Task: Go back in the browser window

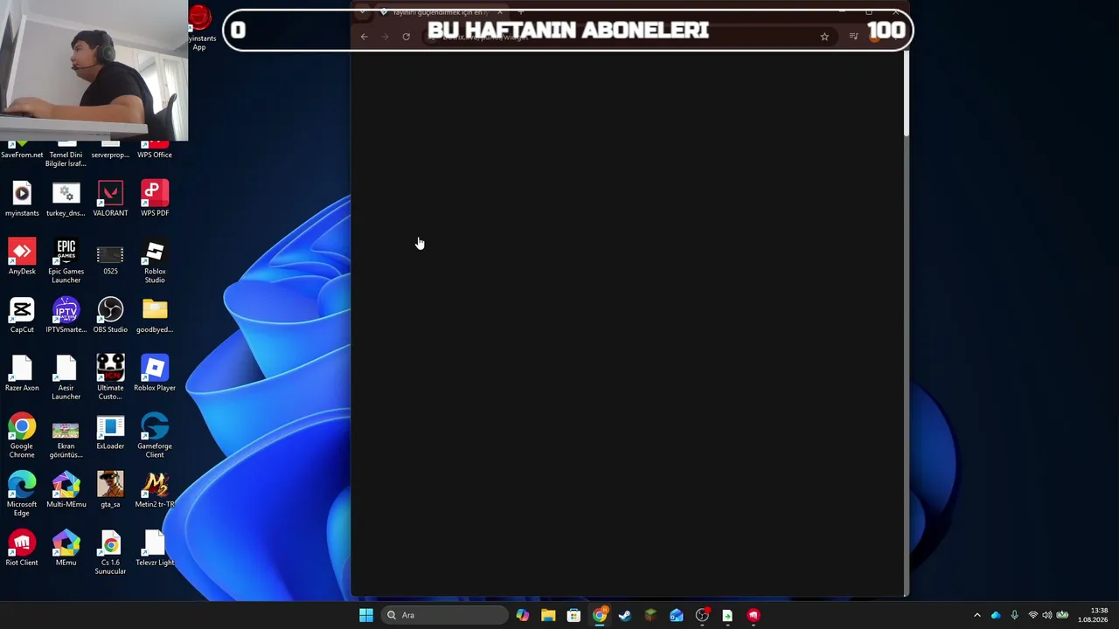Action: (365, 37)
